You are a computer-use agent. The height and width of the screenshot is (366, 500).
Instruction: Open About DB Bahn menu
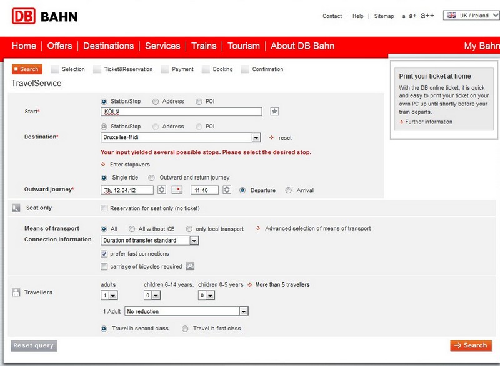(302, 46)
